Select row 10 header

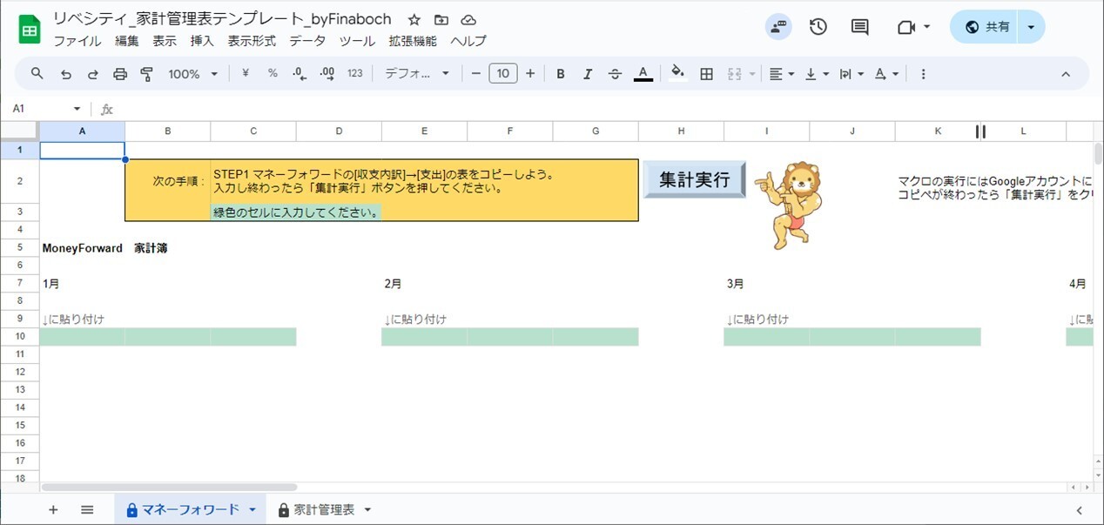click(x=19, y=336)
